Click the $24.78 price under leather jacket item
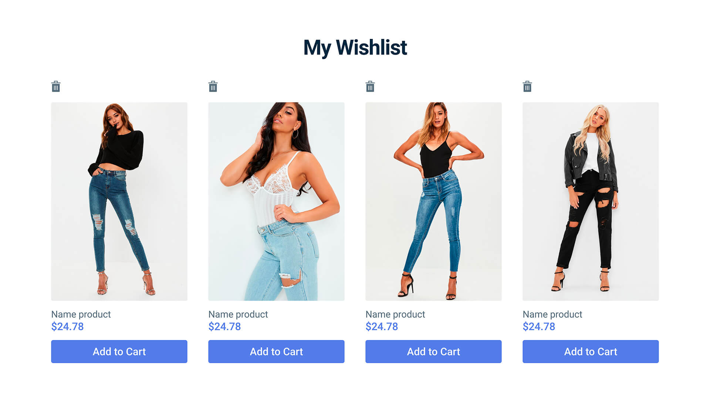 click(539, 327)
